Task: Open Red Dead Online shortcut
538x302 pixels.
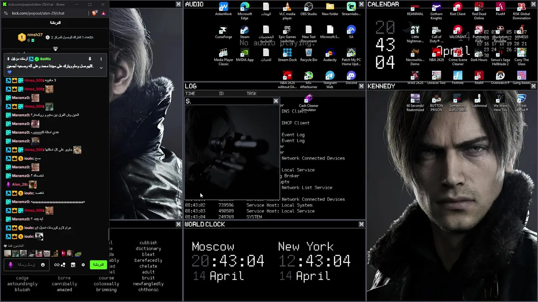Action: [x=479, y=11]
